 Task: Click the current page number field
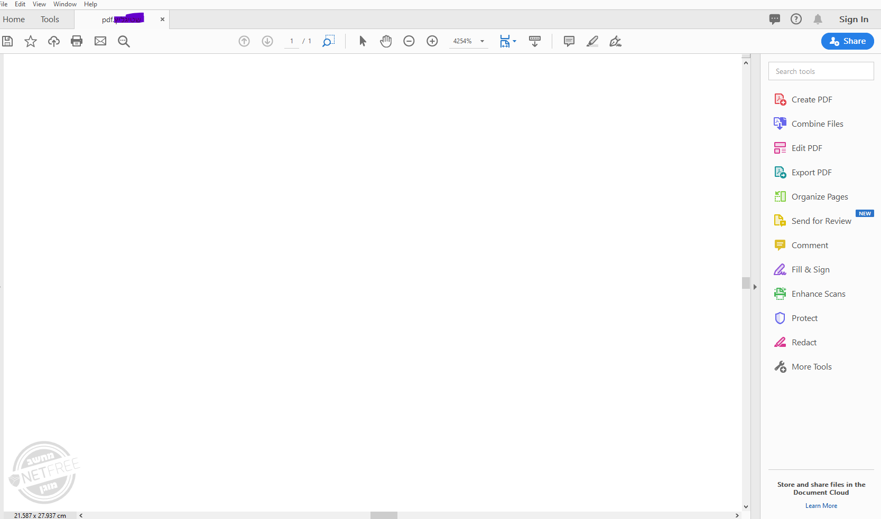(292, 41)
